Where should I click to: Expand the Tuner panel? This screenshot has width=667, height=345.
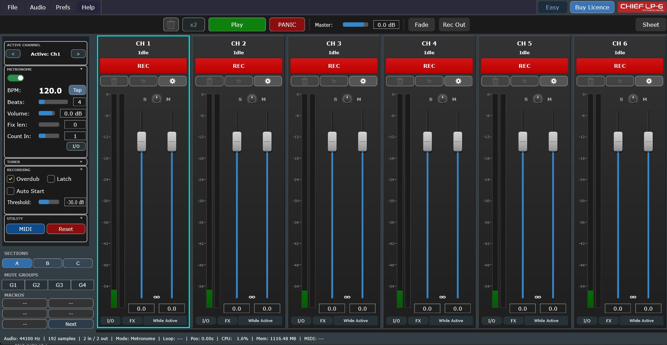[x=81, y=162]
